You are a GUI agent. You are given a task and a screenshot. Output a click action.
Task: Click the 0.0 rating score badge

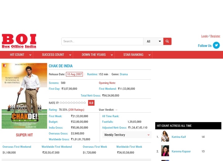pos(91,103)
